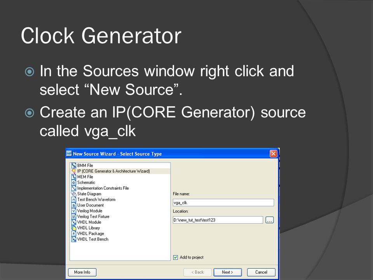Proceed with the Next button
The image size is (373, 280).
tap(227, 272)
